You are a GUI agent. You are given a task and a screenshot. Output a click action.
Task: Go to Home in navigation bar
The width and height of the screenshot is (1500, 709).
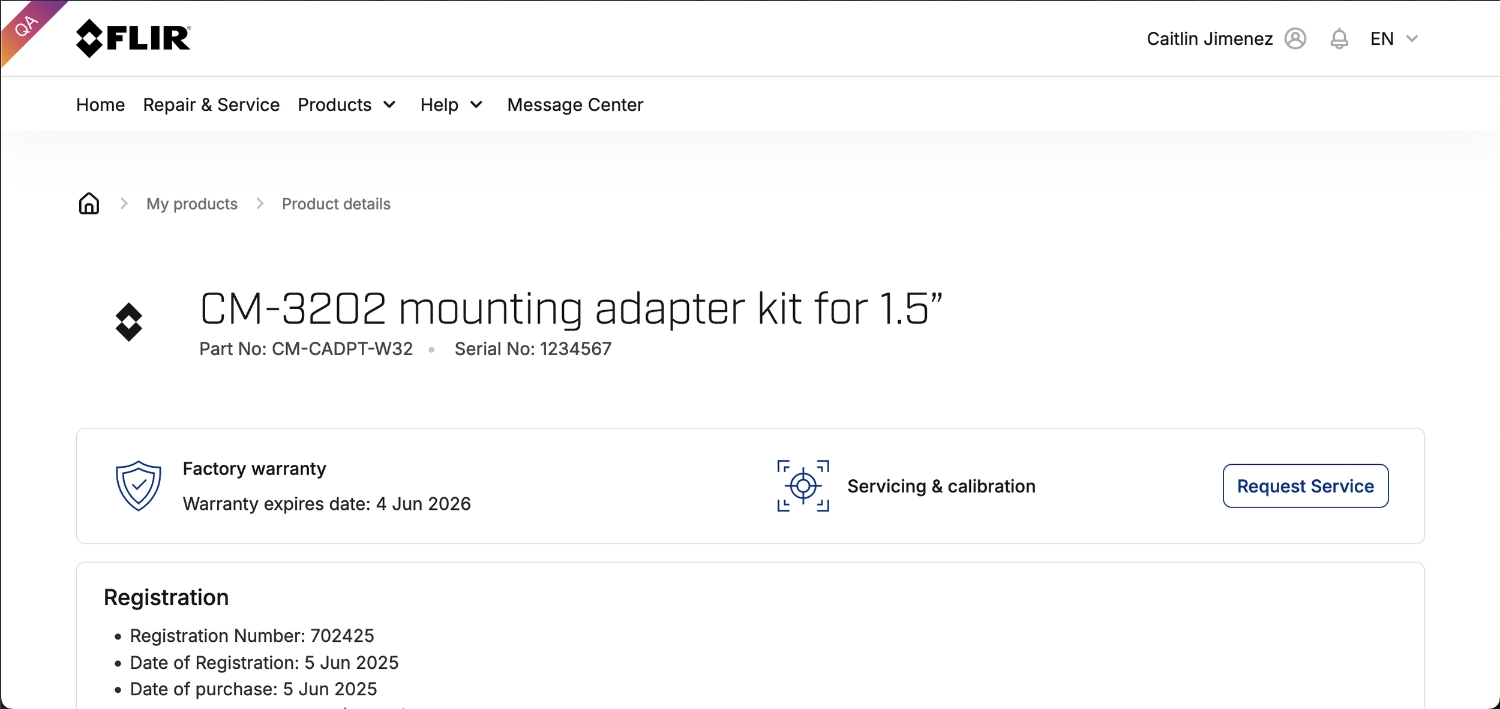[x=100, y=105]
